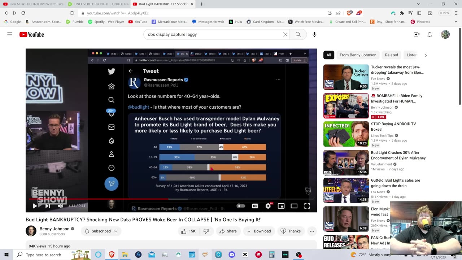
Task: Open Discord in the taskbar
Action: [232, 255]
